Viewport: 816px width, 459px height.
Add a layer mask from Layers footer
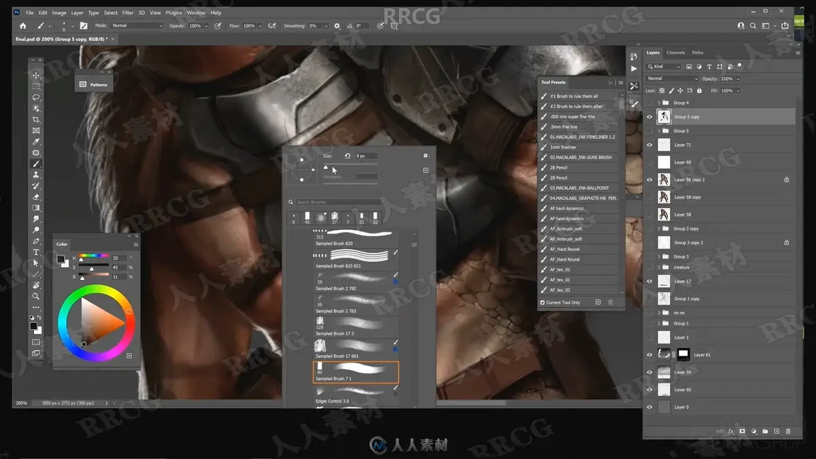pos(743,431)
